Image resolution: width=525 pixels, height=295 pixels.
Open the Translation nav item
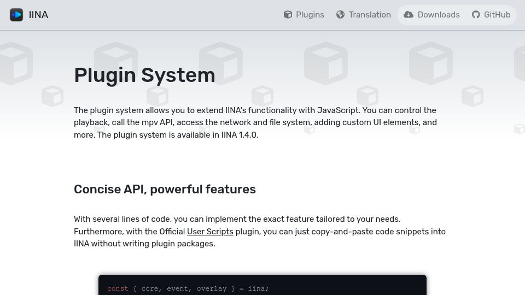pos(364,15)
